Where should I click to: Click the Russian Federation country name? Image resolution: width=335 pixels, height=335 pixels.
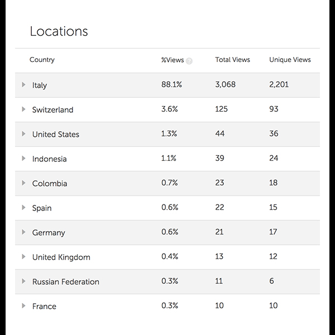click(66, 282)
